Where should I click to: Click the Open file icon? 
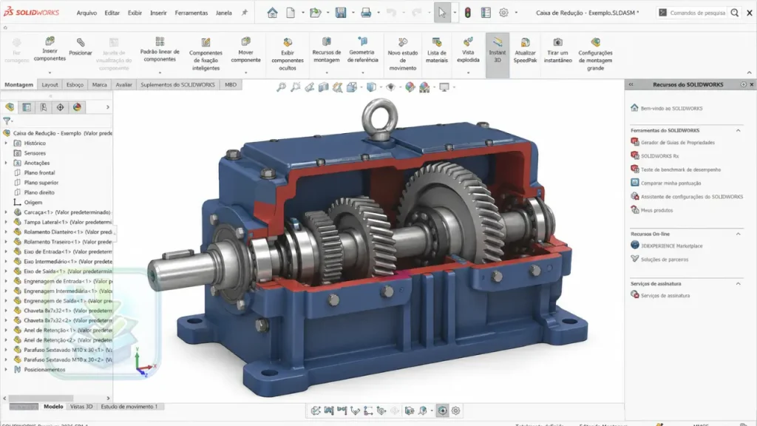(x=315, y=13)
